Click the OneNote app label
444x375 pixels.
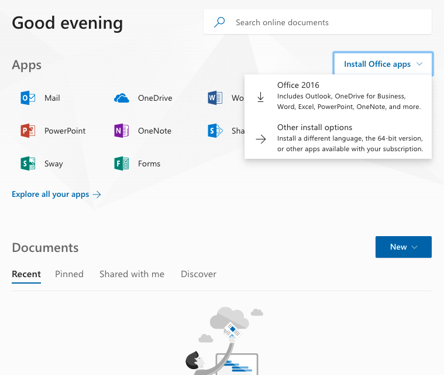154,131
